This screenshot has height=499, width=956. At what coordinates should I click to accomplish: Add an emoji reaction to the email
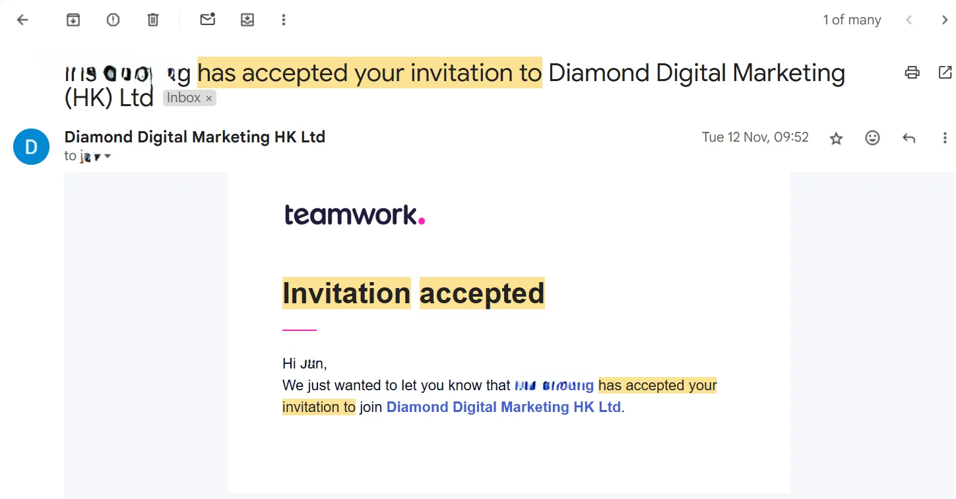872,138
